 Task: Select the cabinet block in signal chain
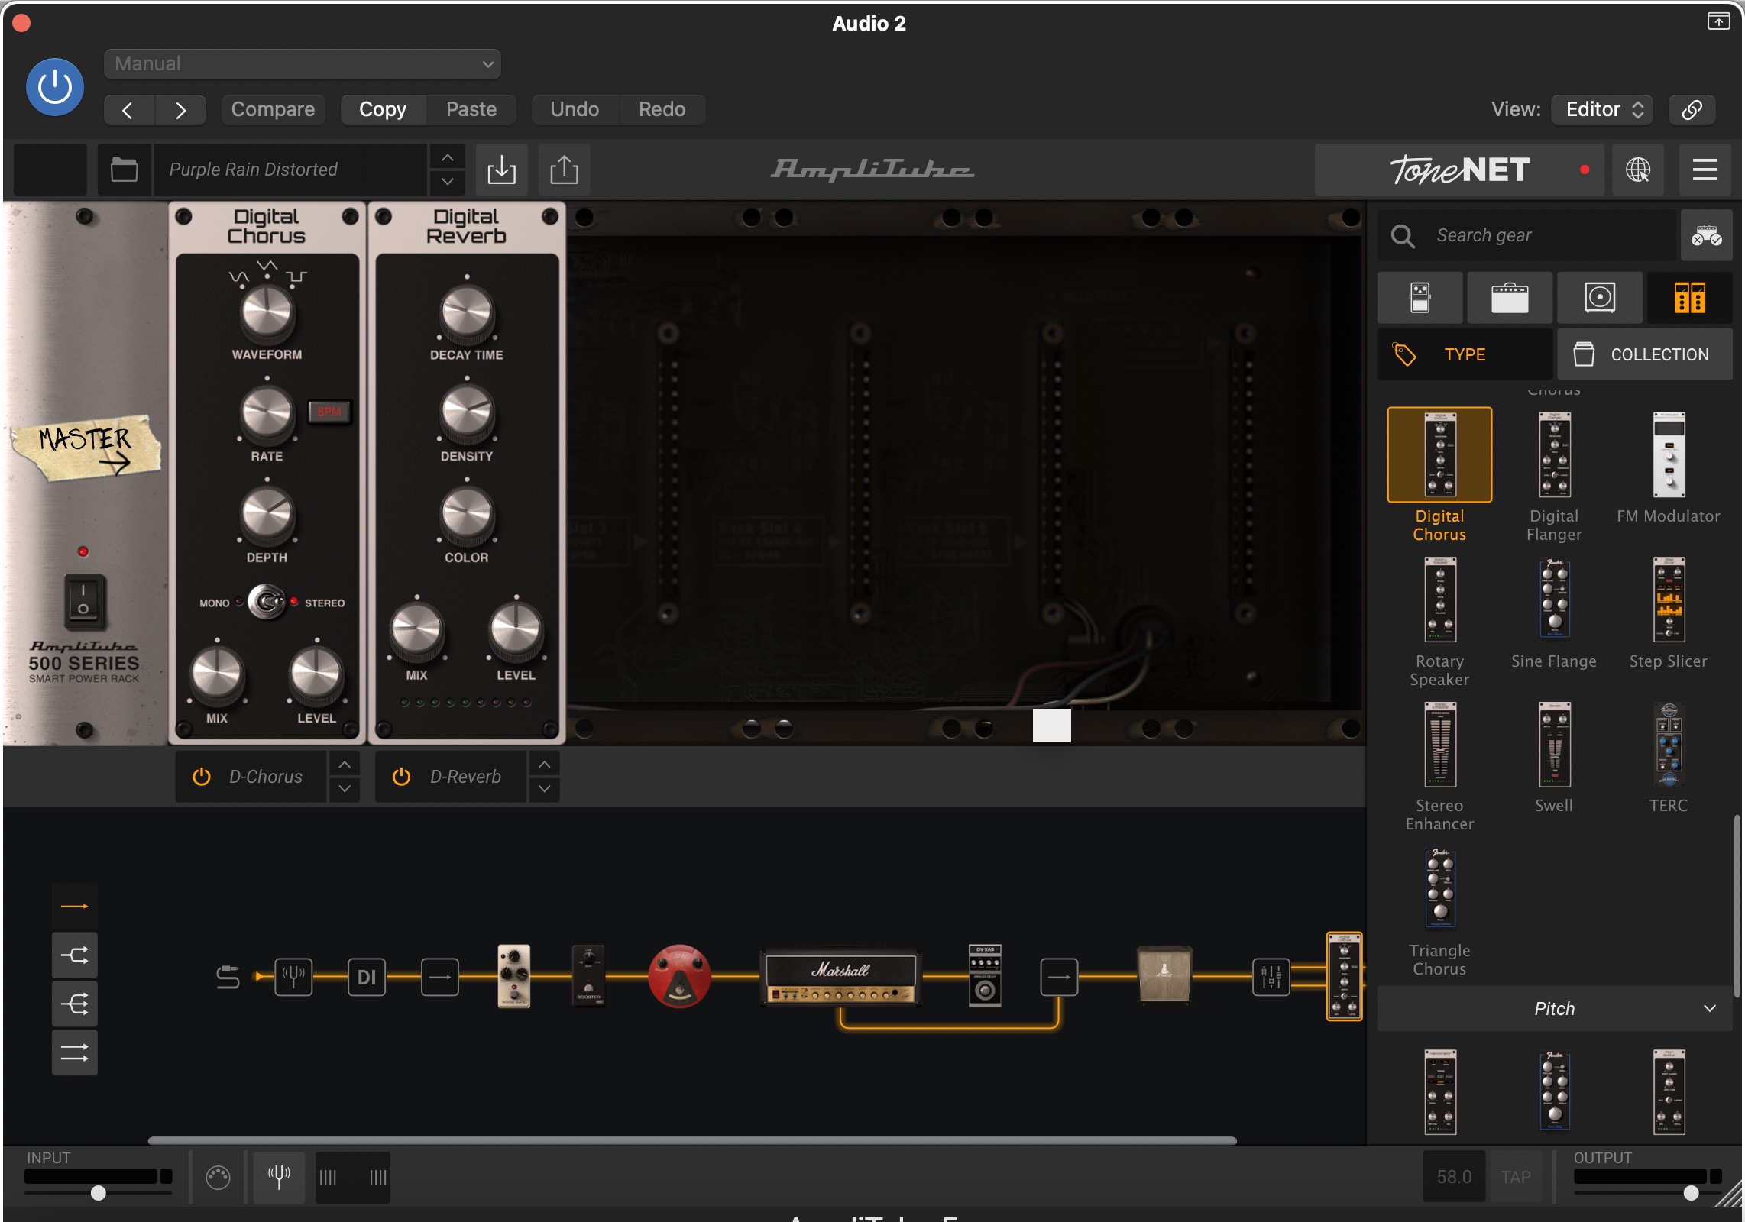tap(1164, 974)
